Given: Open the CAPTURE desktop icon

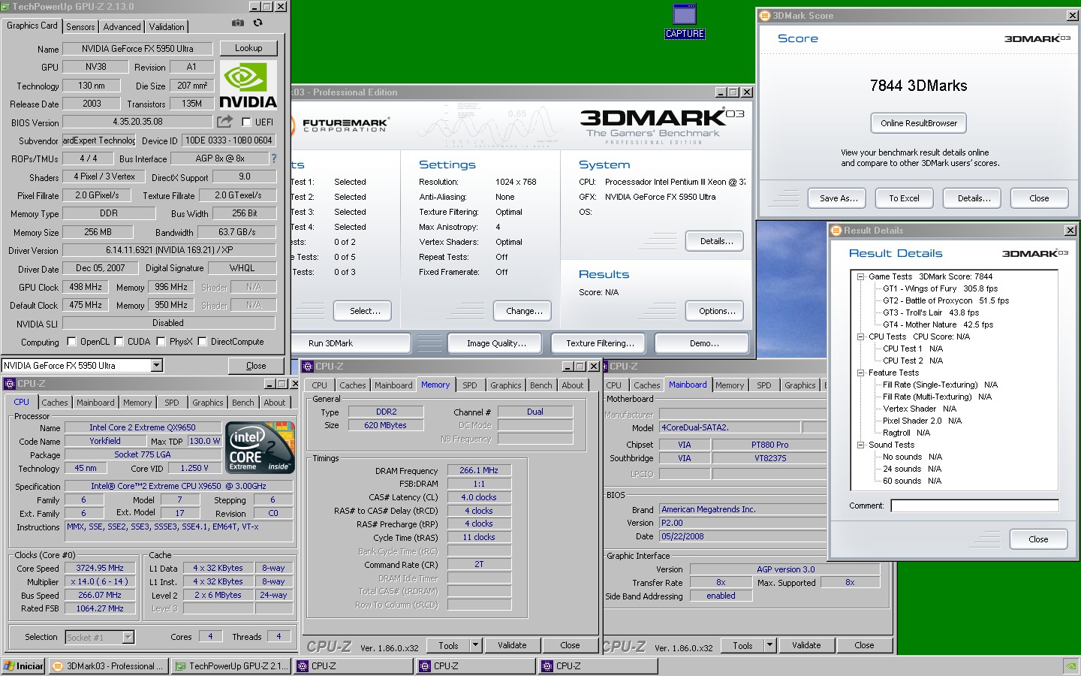Looking at the screenshot, I should coord(685,21).
